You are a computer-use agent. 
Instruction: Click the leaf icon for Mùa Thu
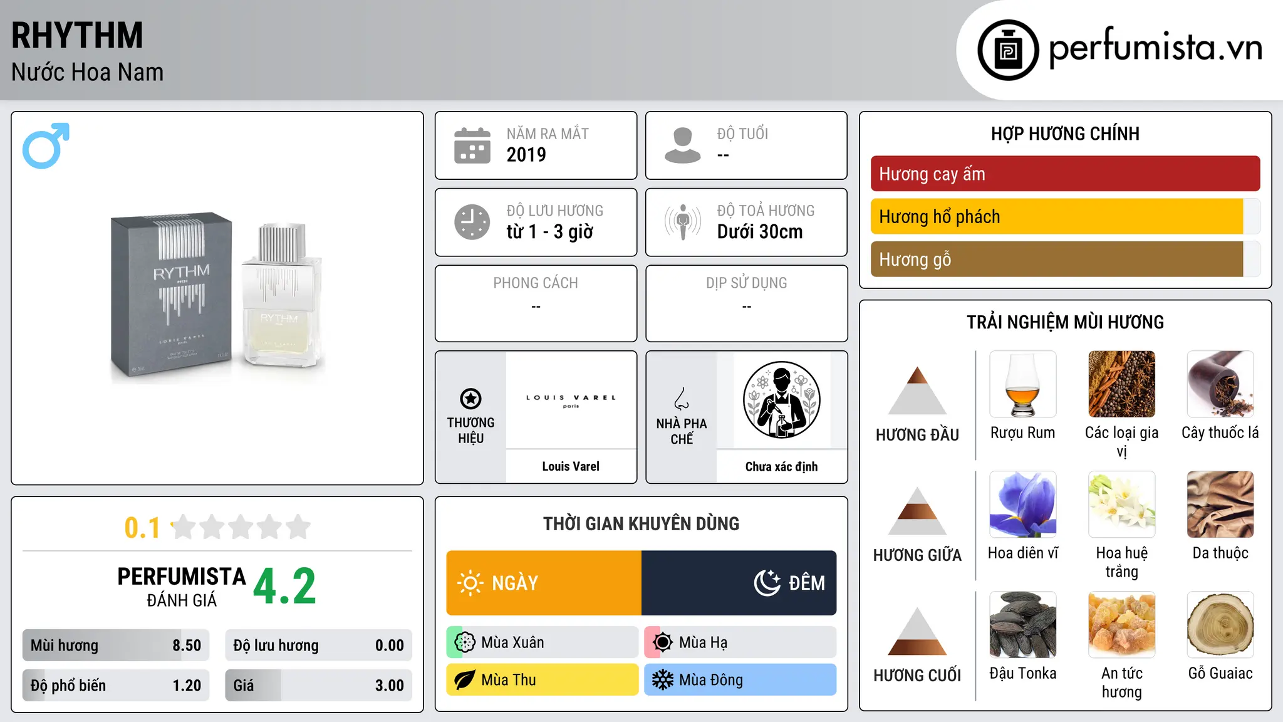[x=465, y=680]
